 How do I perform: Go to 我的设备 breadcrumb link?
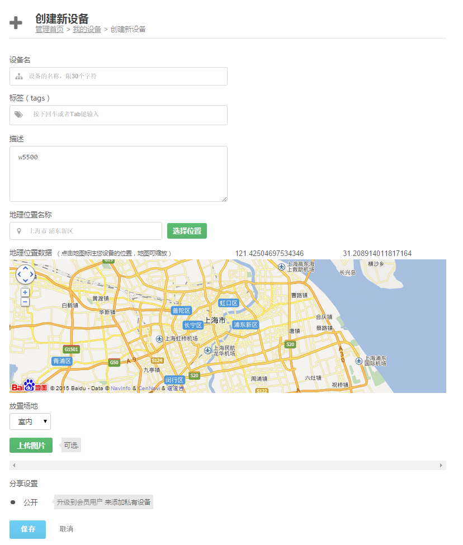coord(87,29)
